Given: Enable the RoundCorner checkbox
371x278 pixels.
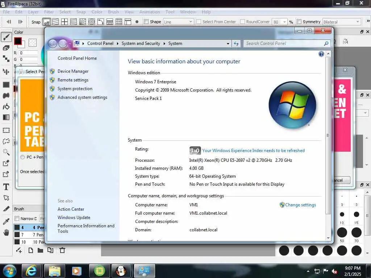Looking at the screenshot, I should coord(242,22).
